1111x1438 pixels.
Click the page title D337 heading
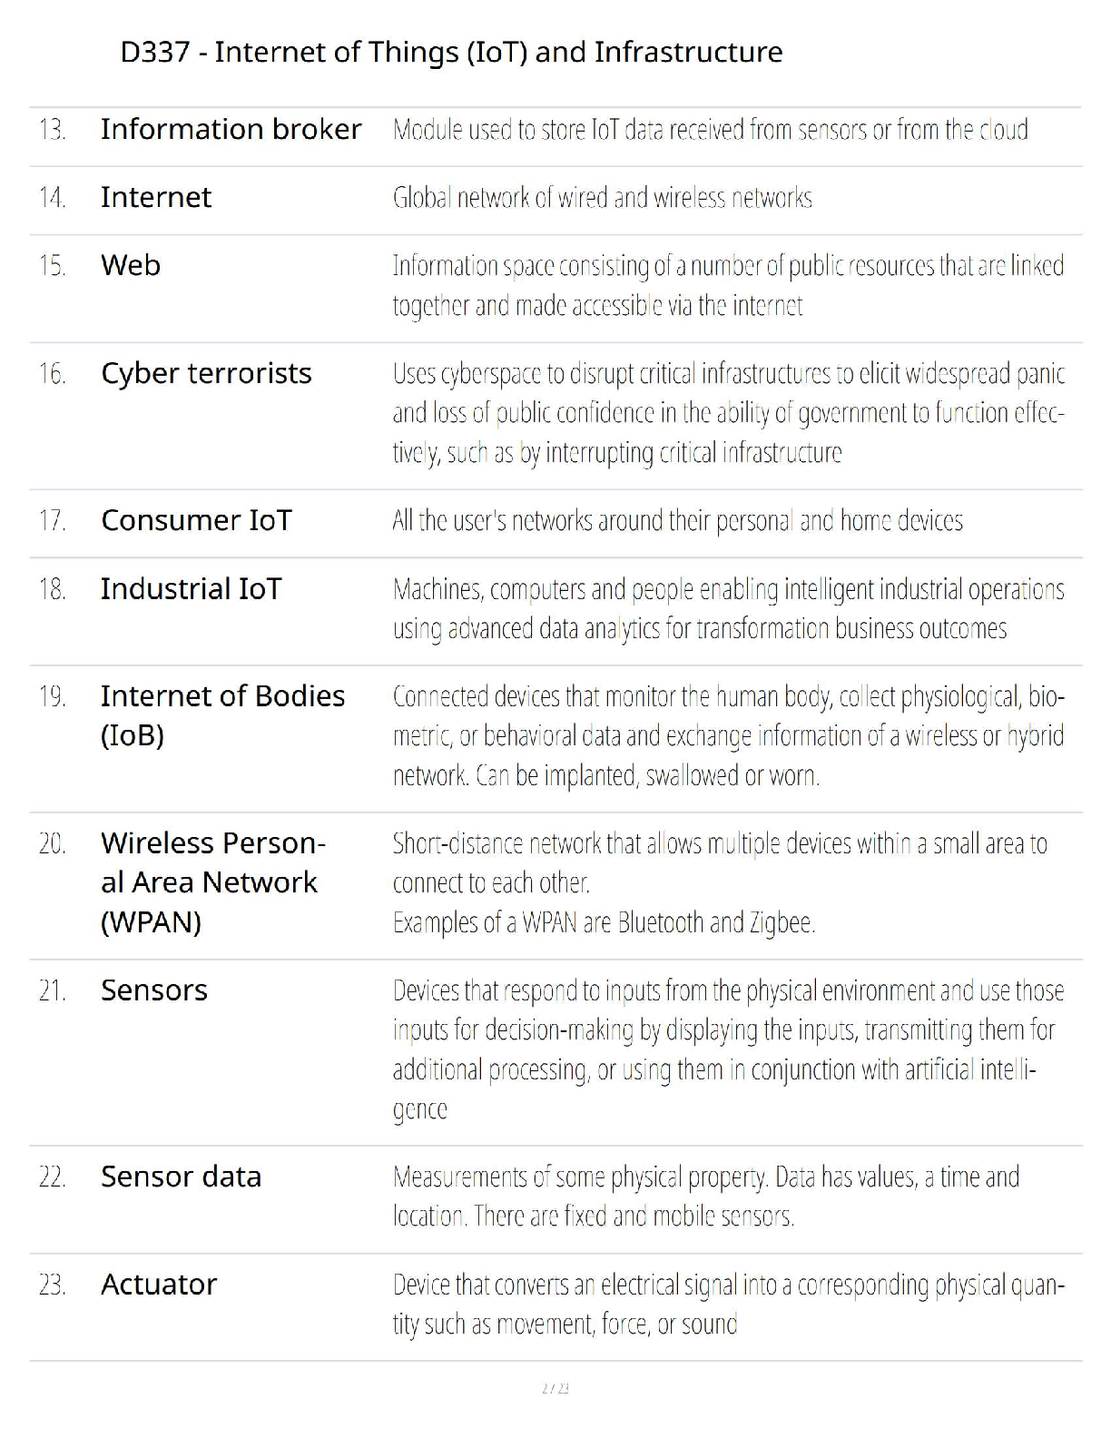tap(451, 52)
